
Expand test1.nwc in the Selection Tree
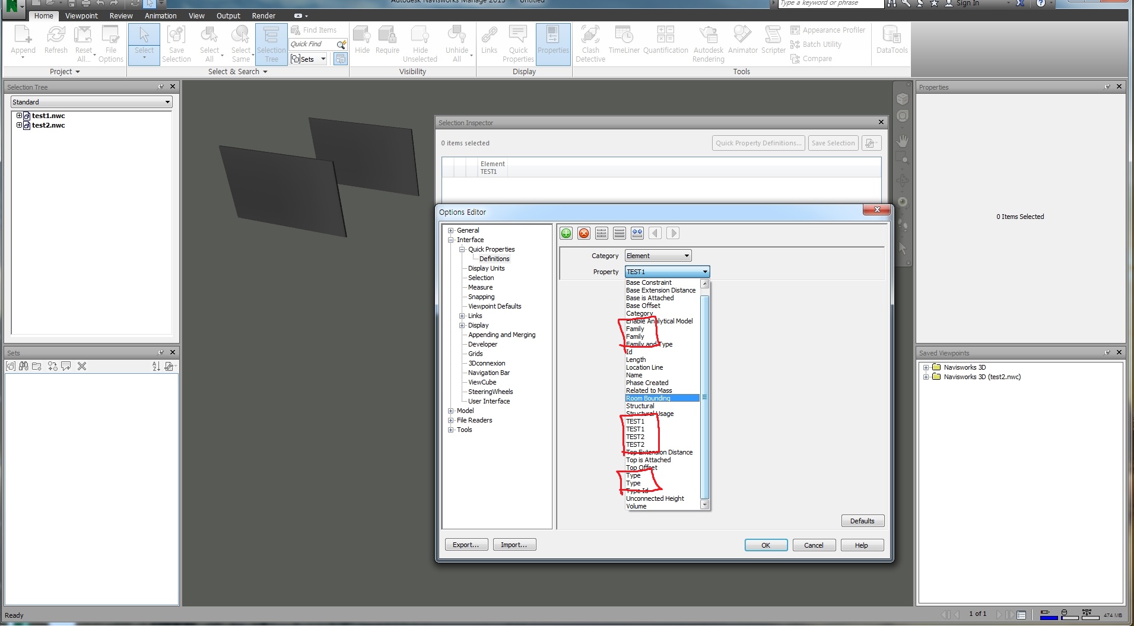pos(19,116)
